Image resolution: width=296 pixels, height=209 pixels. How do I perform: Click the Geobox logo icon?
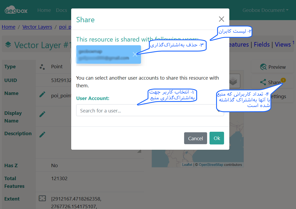point(16,10)
